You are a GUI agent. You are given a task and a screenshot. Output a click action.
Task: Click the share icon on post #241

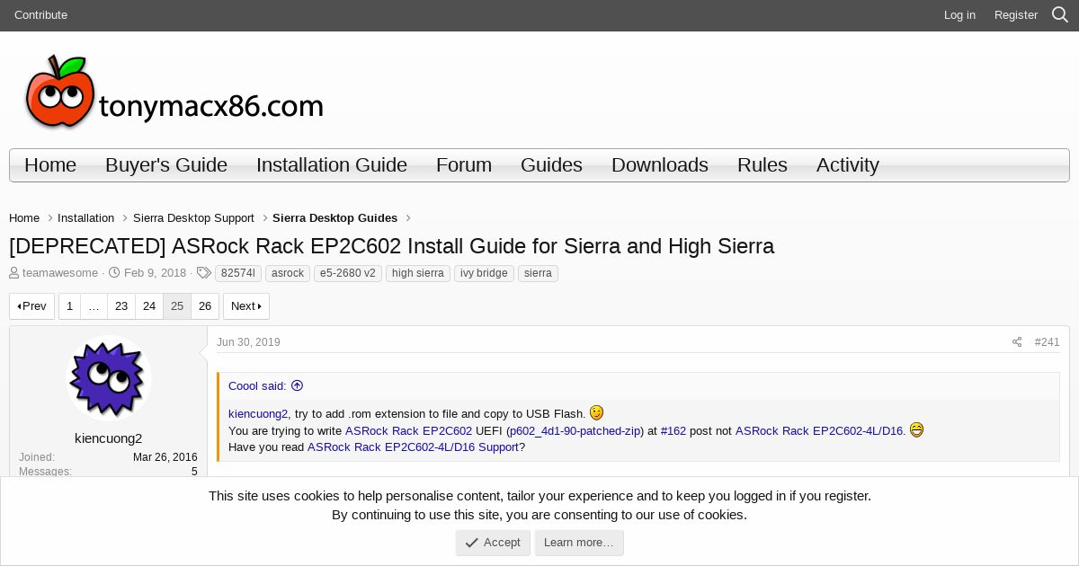[1017, 342]
